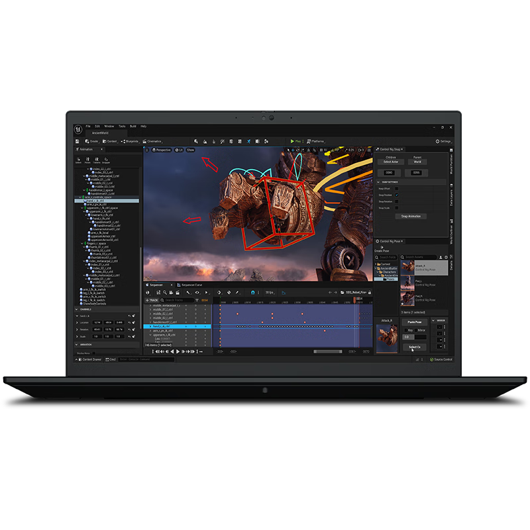Click the pose blend slider showing 0.0
The height and width of the screenshot is (530, 530).
tap(415, 337)
